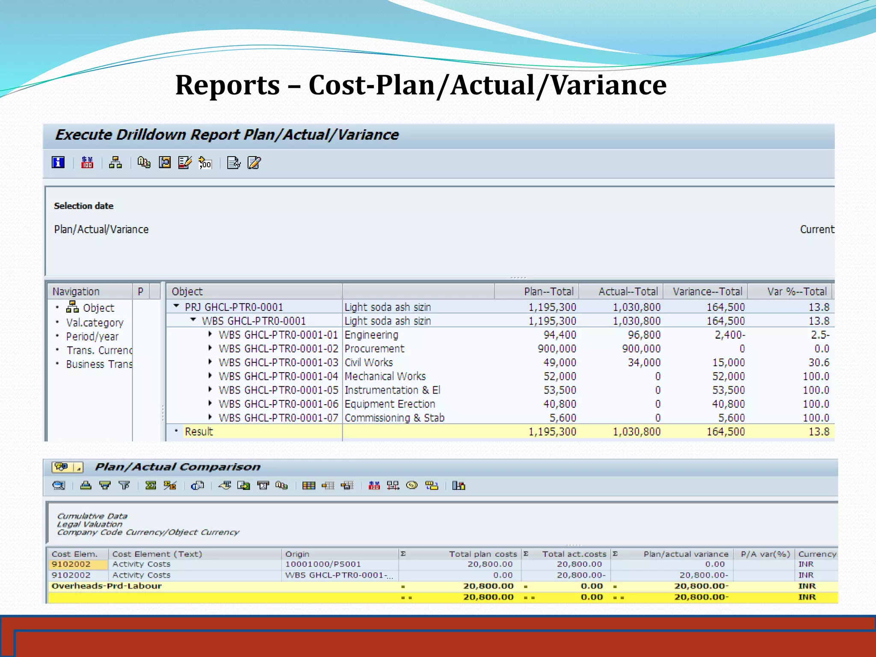Expand WBS GHCL-PTR0-0001-06 Equipment Erection

210,403
